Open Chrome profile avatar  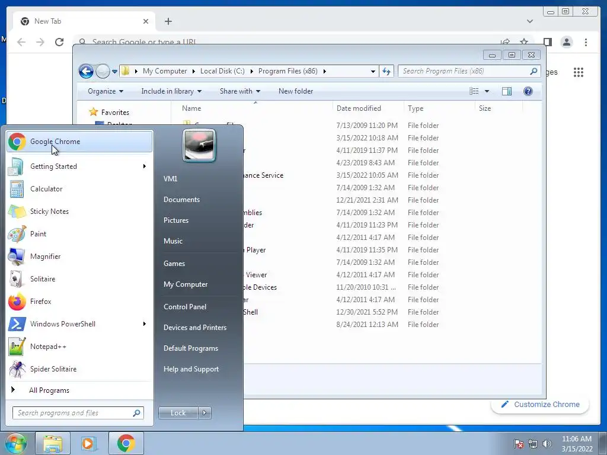(566, 42)
